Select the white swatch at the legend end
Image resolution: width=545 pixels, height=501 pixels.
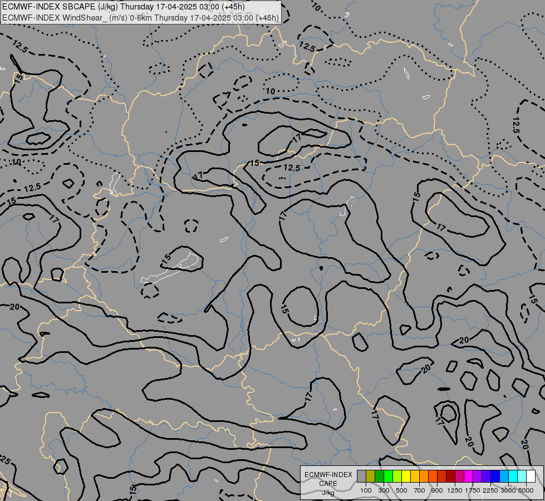point(531,477)
